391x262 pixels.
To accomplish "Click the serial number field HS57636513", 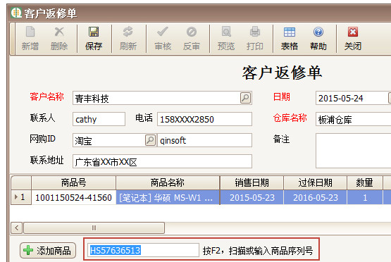I will (x=144, y=250).
